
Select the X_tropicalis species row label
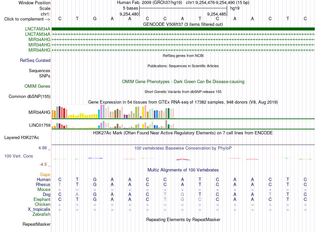coord(39,209)
